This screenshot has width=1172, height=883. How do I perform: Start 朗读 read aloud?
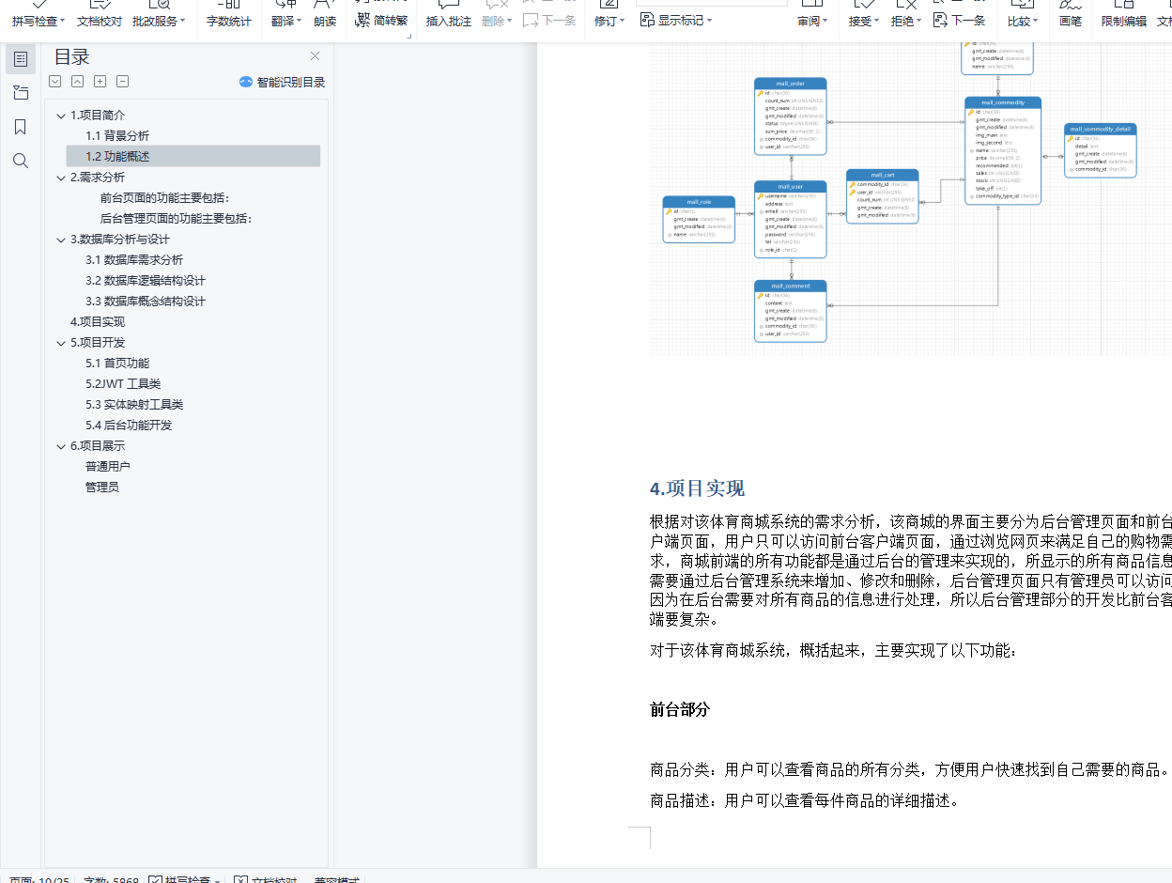(x=325, y=21)
